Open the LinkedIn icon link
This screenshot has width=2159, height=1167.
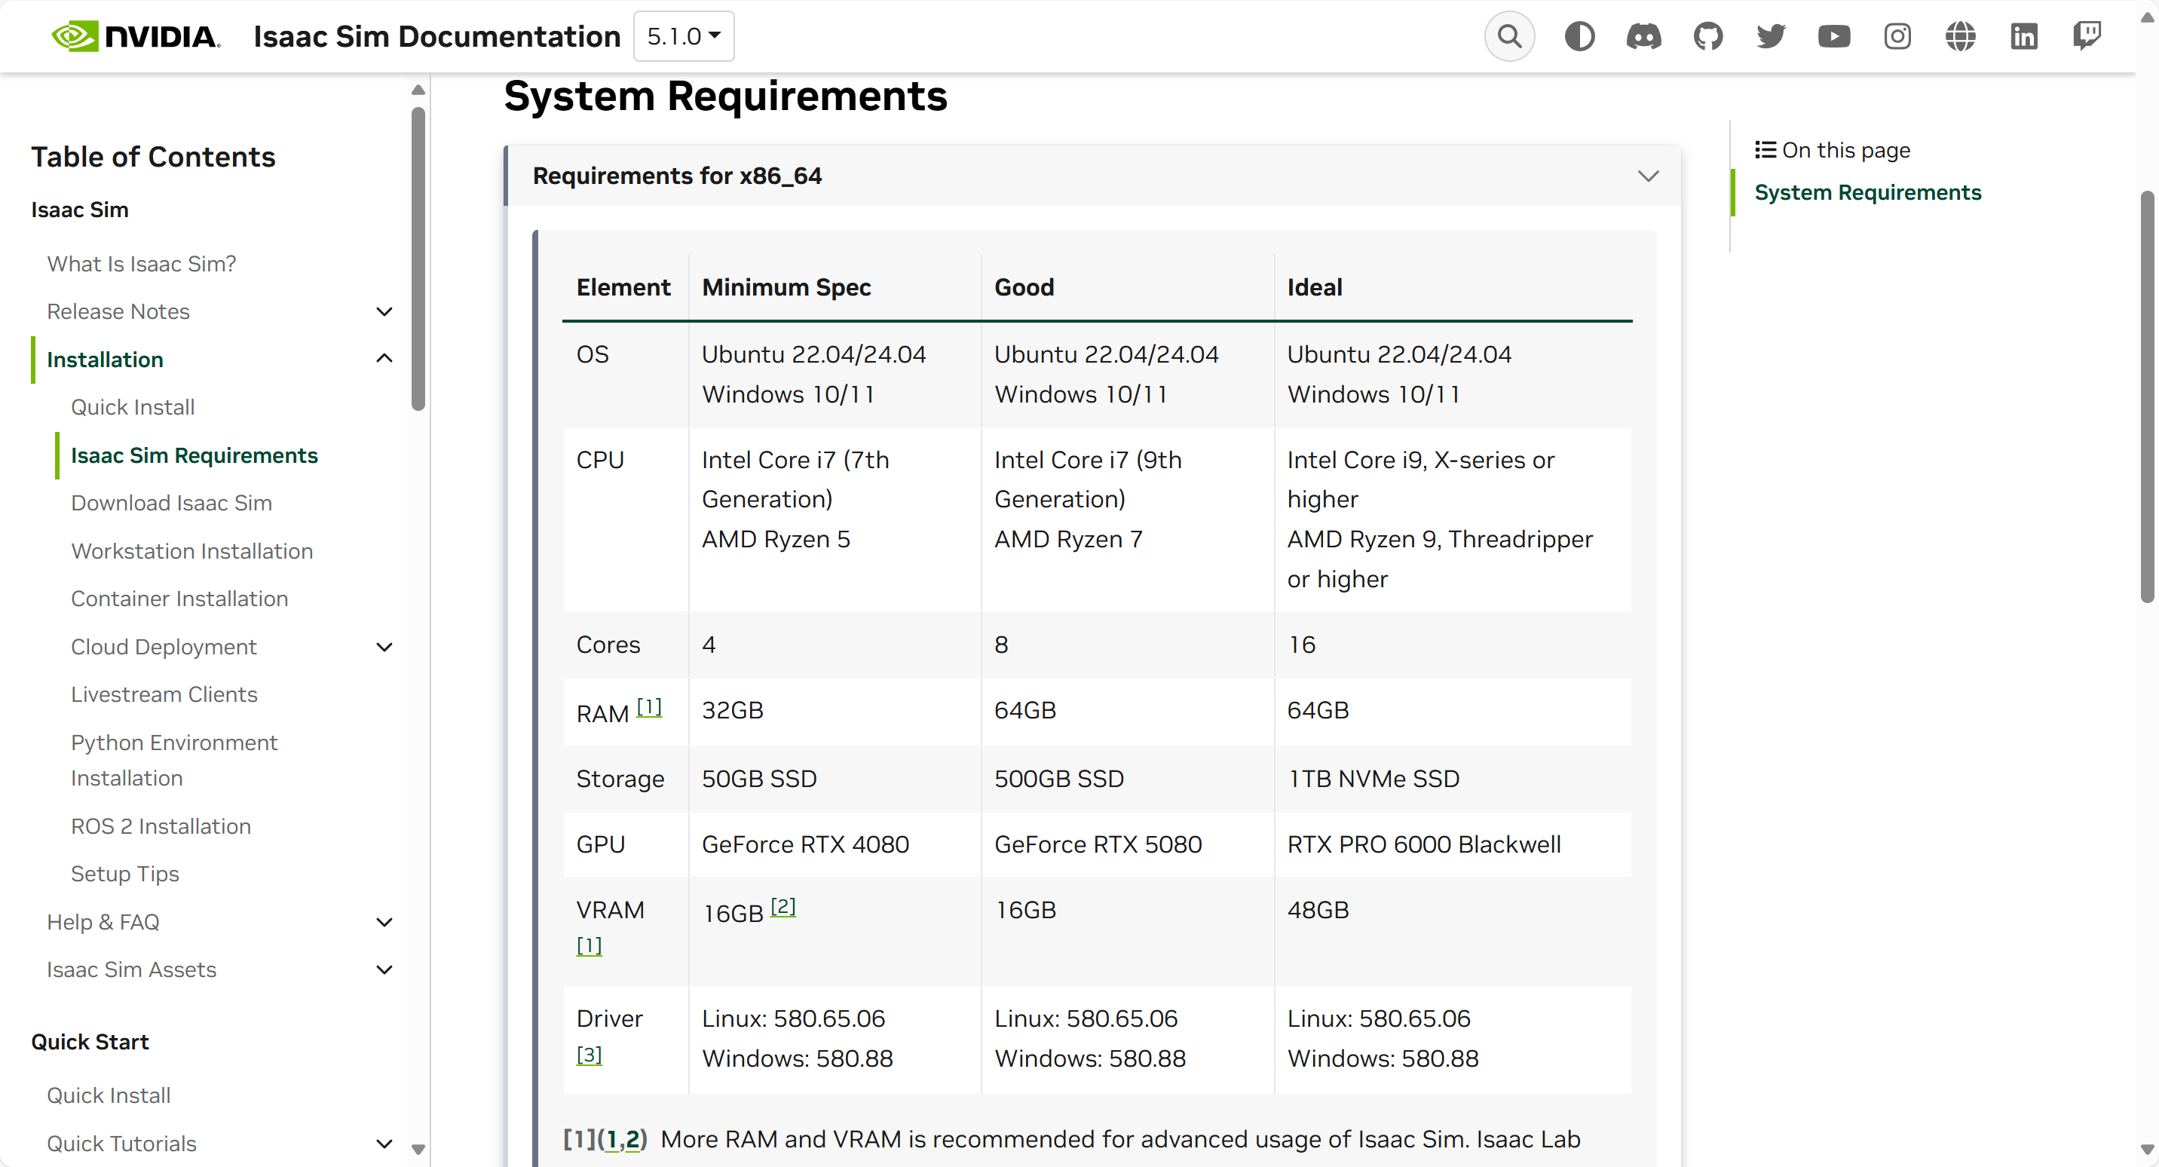(2023, 37)
